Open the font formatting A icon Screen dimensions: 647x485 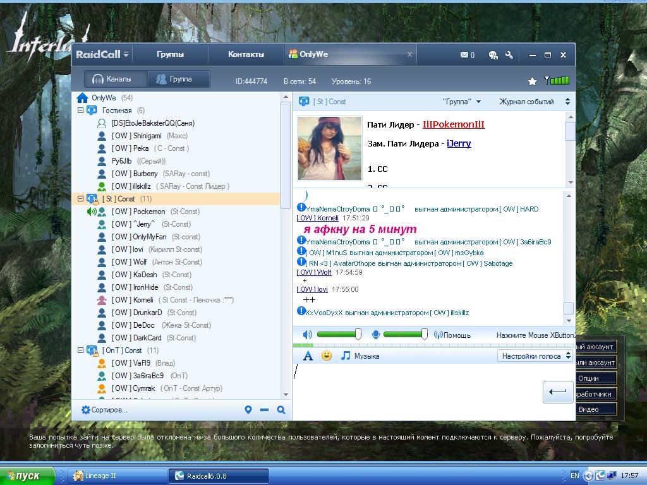pyautogui.click(x=308, y=356)
